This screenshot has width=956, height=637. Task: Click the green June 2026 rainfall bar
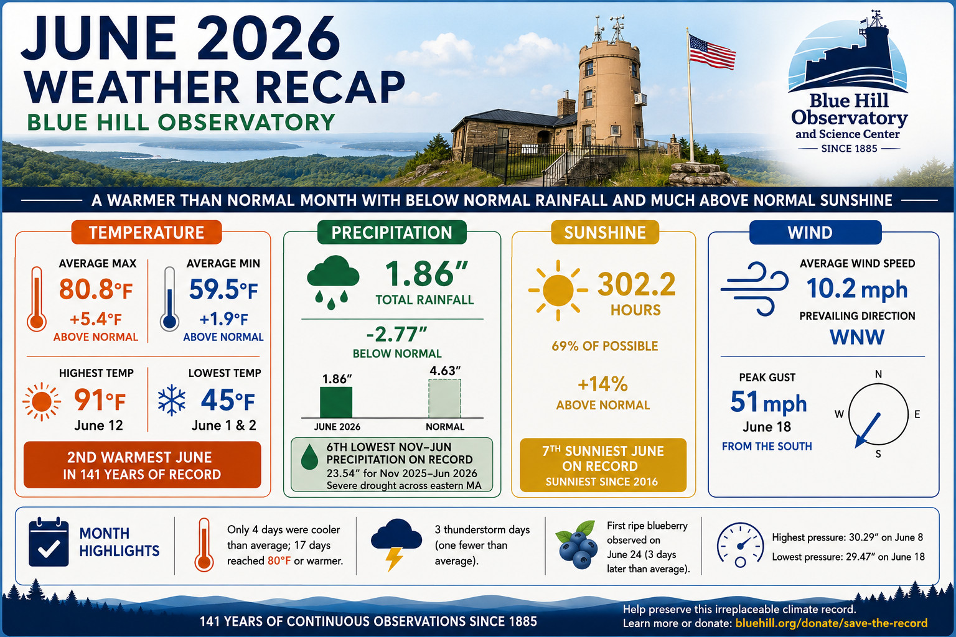pyautogui.click(x=336, y=402)
